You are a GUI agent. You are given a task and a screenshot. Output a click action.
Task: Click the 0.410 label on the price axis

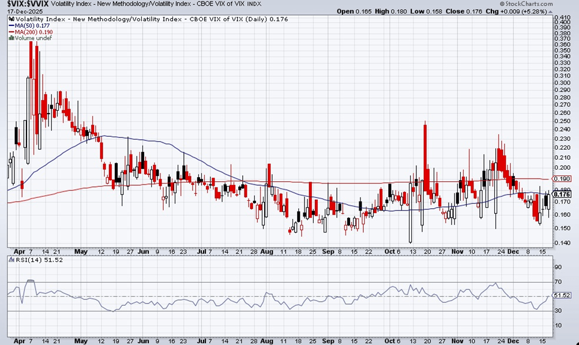(x=563, y=17)
